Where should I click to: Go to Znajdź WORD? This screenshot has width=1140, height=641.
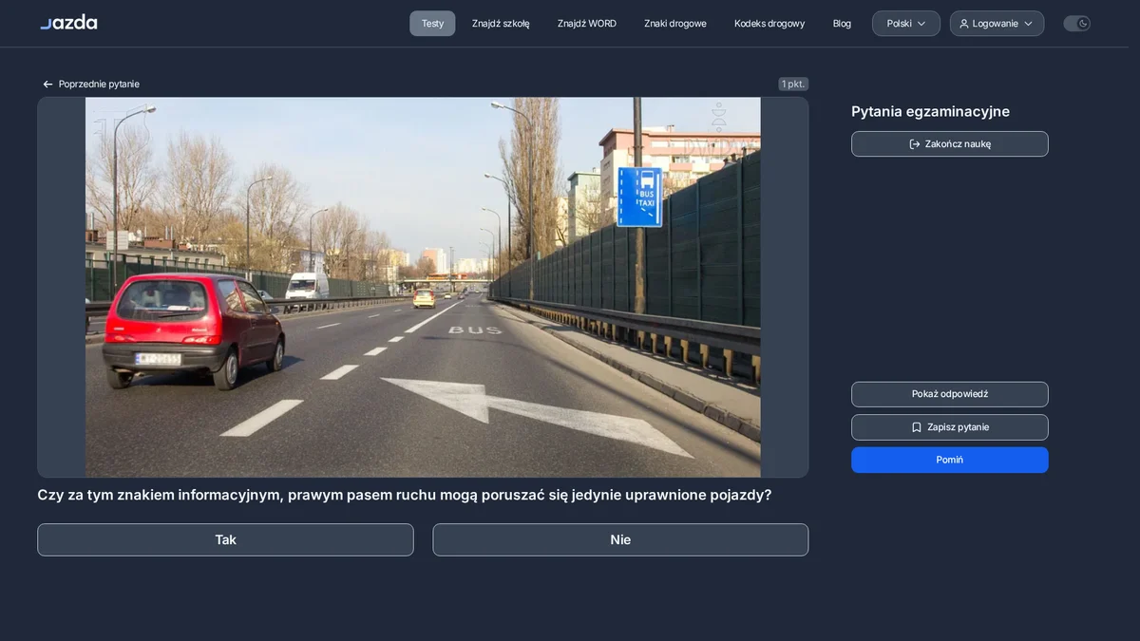click(x=587, y=24)
